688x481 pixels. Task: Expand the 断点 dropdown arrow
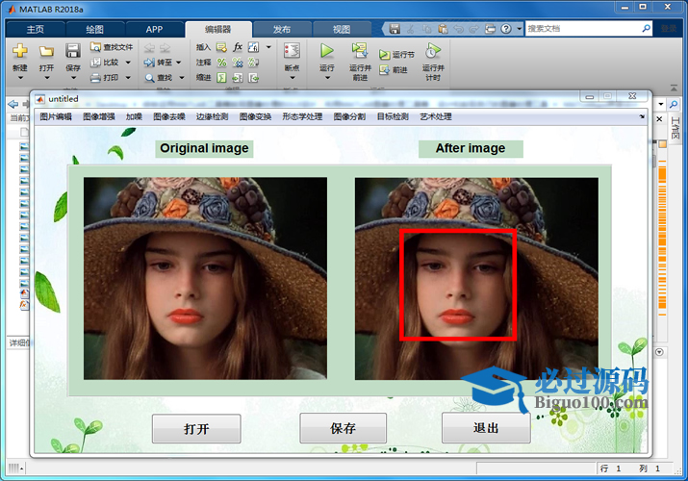(x=293, y=78)
